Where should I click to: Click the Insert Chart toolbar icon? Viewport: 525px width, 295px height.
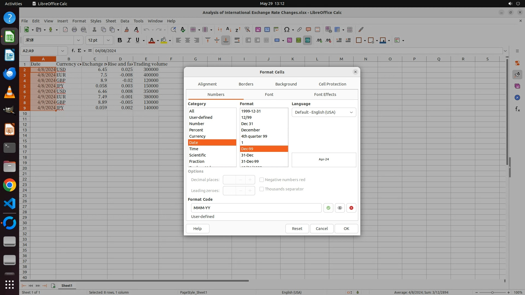(267, 29)
